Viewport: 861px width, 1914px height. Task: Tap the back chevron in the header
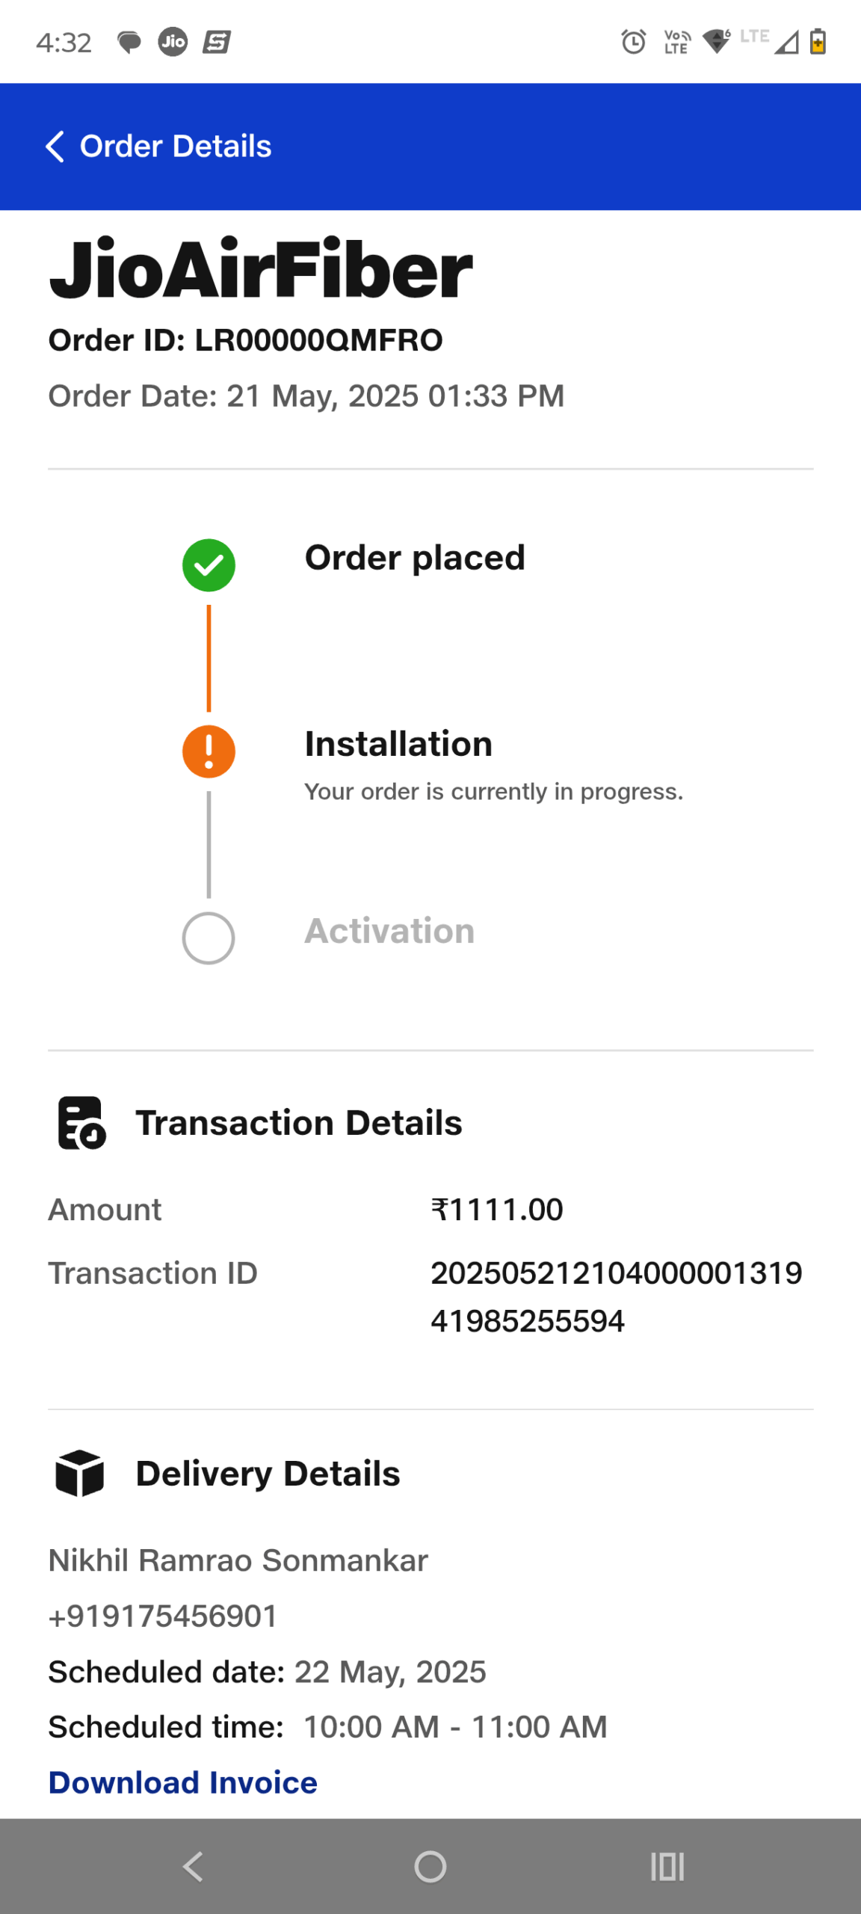point(55,147)
